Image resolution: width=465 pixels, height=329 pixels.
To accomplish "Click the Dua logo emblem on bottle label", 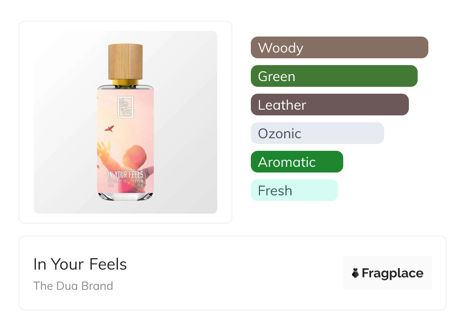I will click(125, 108).
